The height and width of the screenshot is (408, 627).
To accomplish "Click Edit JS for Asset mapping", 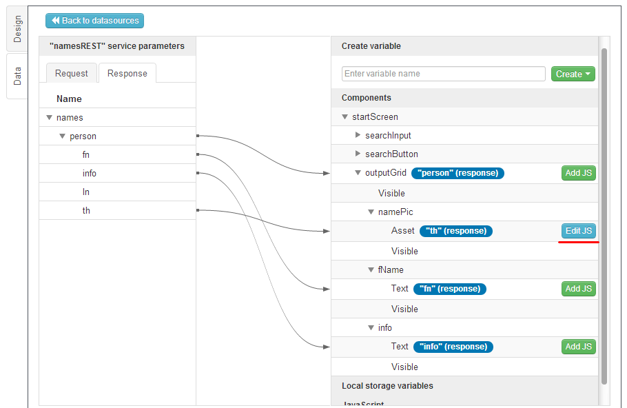I will pyautogui.click(x=578, y=231).
